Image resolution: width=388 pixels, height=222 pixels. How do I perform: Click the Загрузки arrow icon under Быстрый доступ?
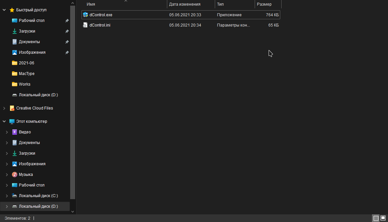[15, 31]
